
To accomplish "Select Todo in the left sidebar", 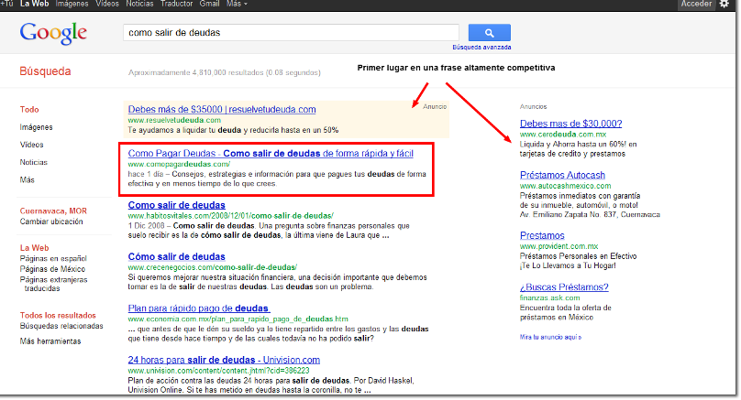I will [29, 110].
